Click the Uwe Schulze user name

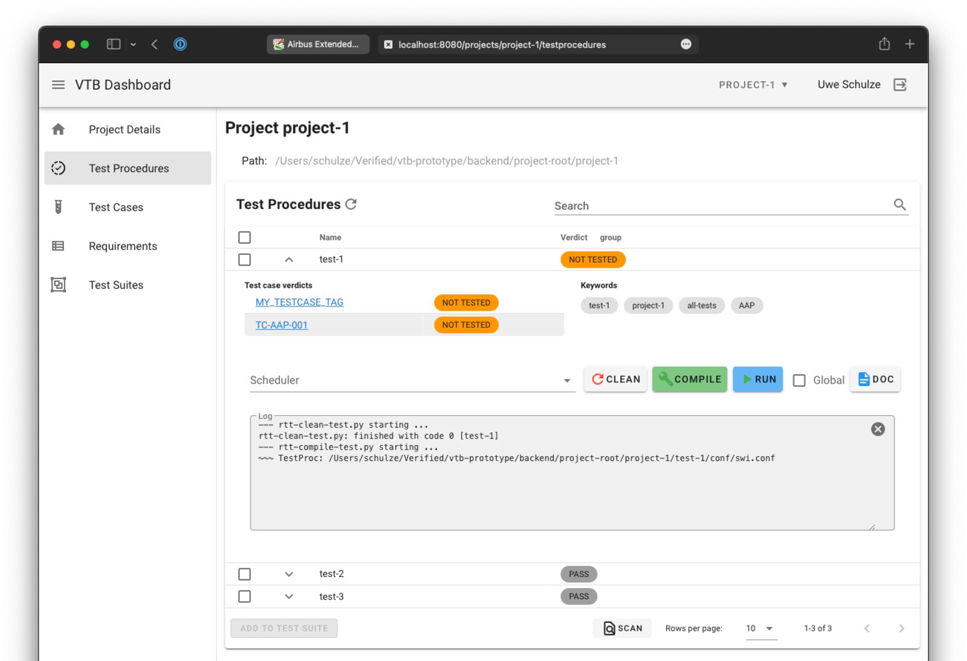click(849, 85)
